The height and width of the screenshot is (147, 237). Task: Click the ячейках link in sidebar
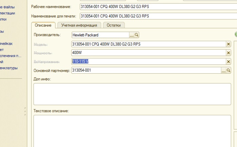(x=6, y=43)
